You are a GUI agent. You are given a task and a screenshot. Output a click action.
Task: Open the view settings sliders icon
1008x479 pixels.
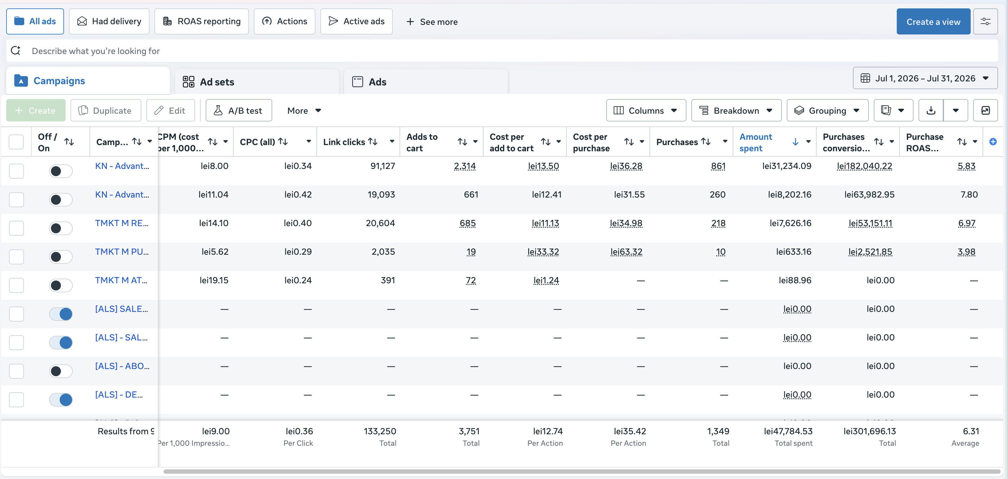pyautogui.click(x=985, y=21)
